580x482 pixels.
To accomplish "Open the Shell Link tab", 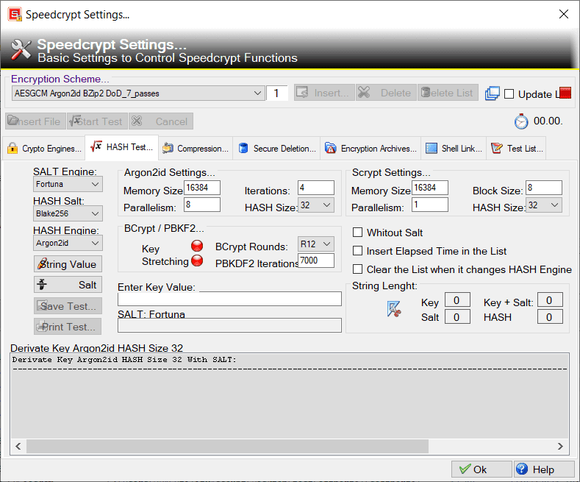I will click(454, 149).
